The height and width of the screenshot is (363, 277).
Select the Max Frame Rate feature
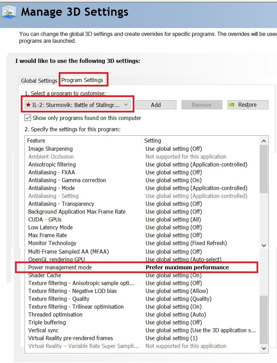click(48, 235)
